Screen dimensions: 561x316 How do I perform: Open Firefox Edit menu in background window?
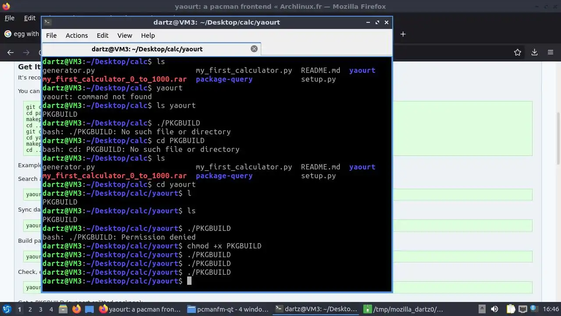coord(30,18)
